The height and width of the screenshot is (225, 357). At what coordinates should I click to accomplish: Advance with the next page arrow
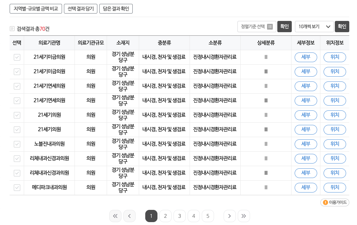click(230, 216)
